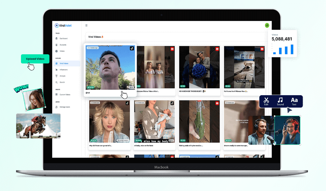Click the Videos sidebar icon
Screen dimensions: 326x191
click(x=56, y=51)
